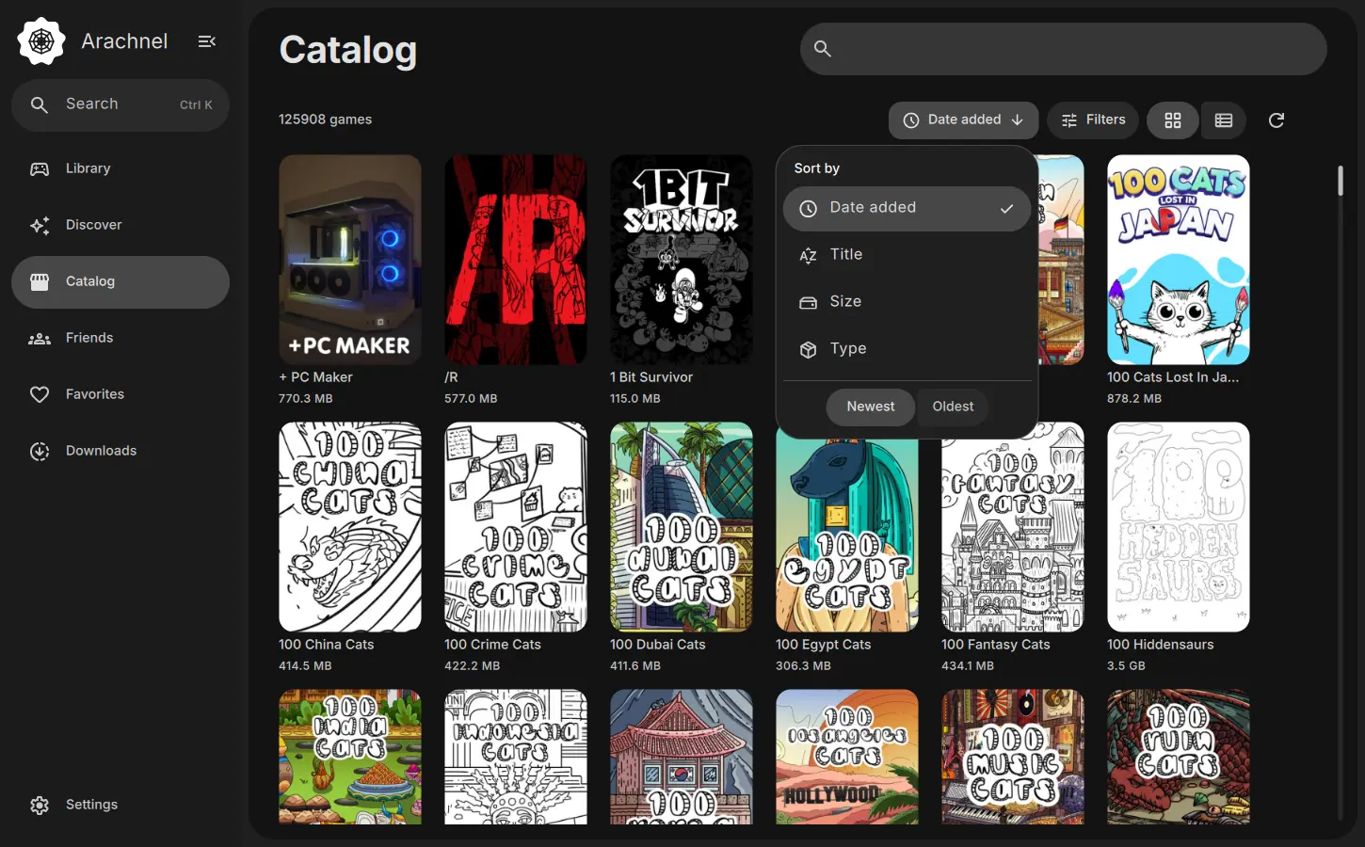Click the Catalog storefront icon

(x=40, y=281)
